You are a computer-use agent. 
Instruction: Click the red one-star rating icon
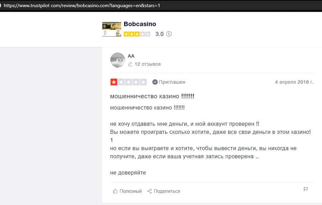[114, 82]
